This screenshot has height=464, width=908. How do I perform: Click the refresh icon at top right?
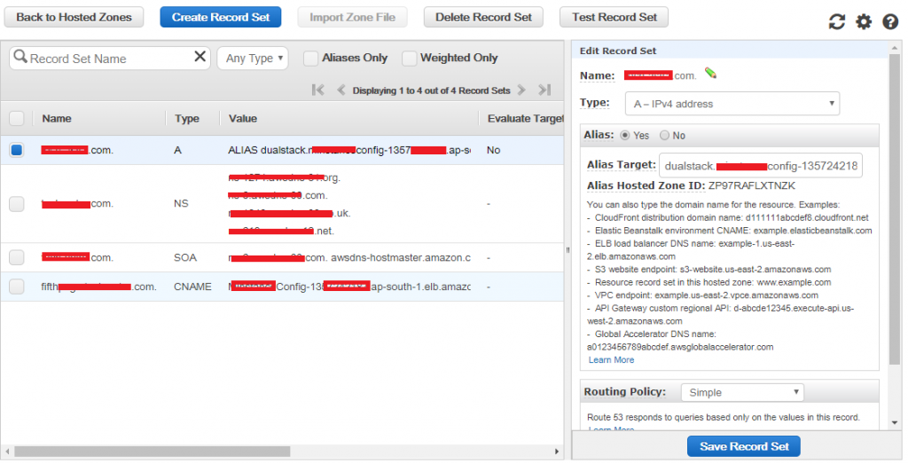coord(837,22)
